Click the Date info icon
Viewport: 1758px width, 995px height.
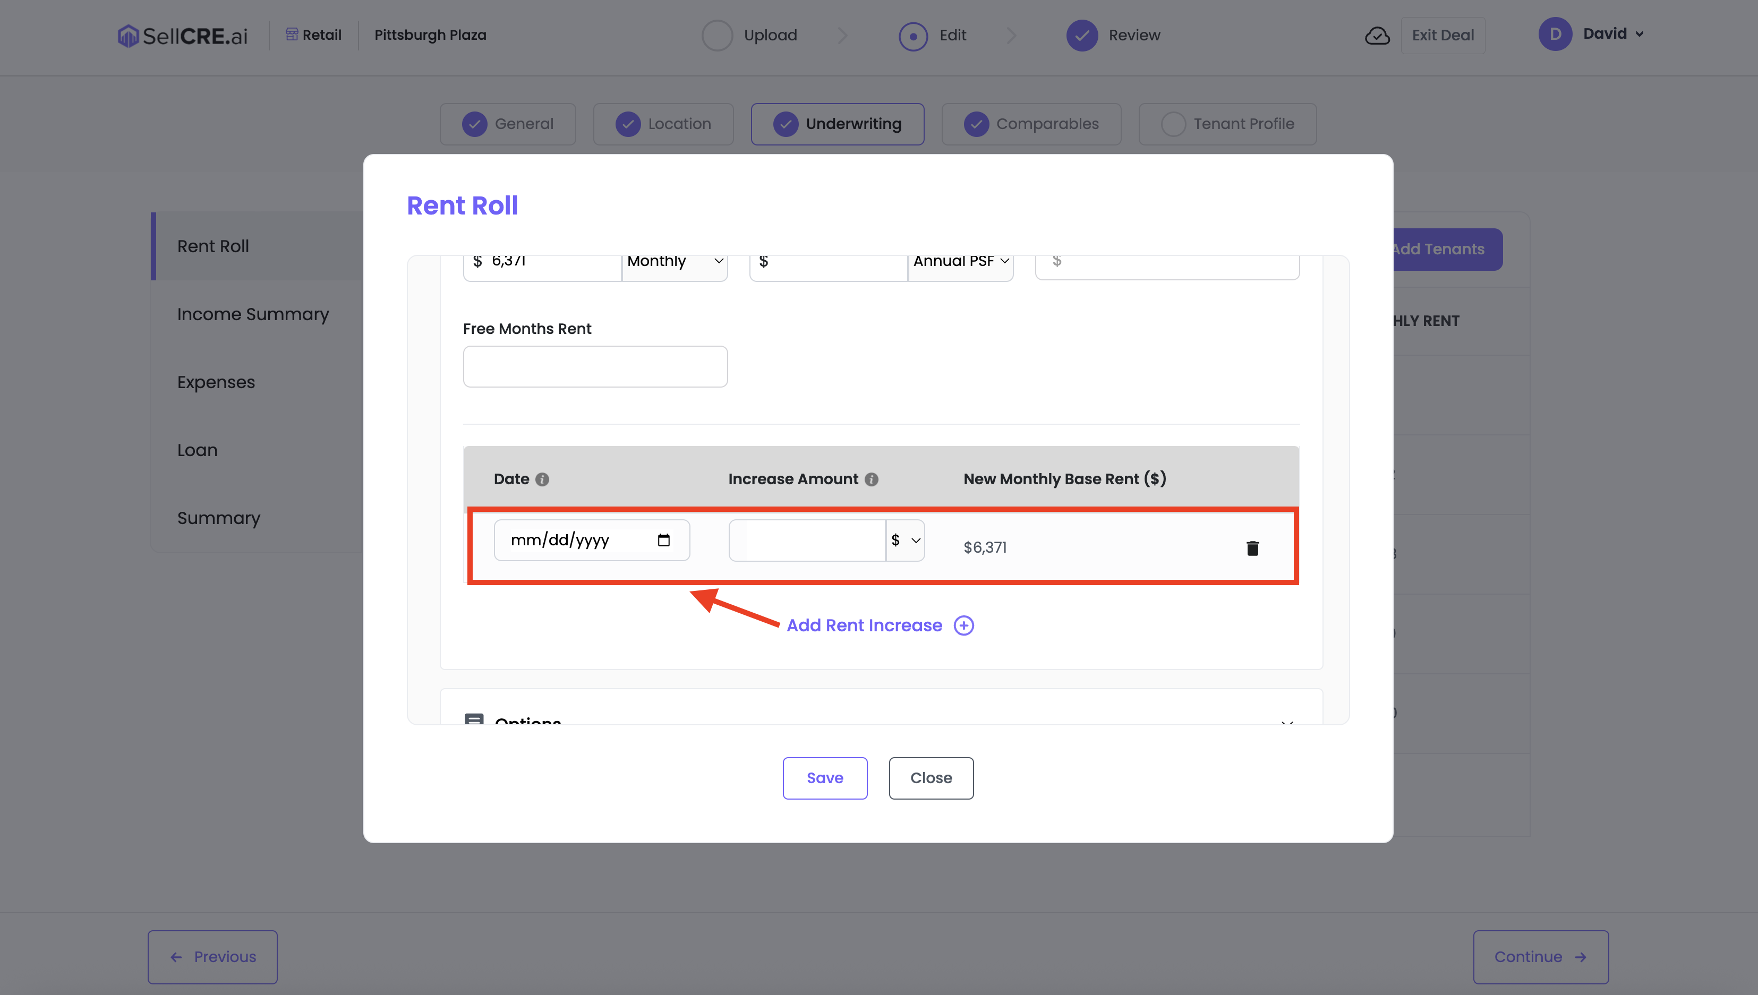(542, 480)
